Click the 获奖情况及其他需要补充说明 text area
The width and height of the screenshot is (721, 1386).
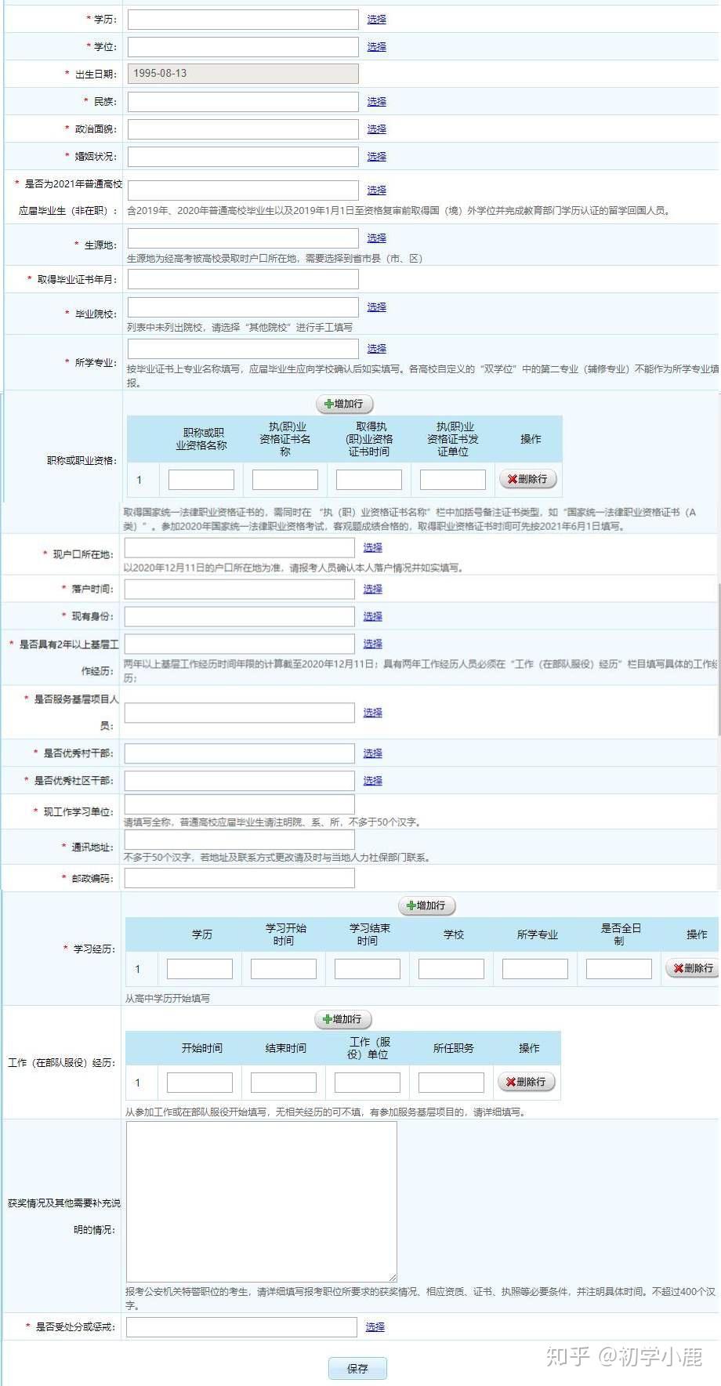click(x=262, y=1202)
